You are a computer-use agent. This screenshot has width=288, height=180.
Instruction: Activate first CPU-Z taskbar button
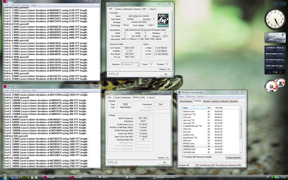(x=110, y=177)
